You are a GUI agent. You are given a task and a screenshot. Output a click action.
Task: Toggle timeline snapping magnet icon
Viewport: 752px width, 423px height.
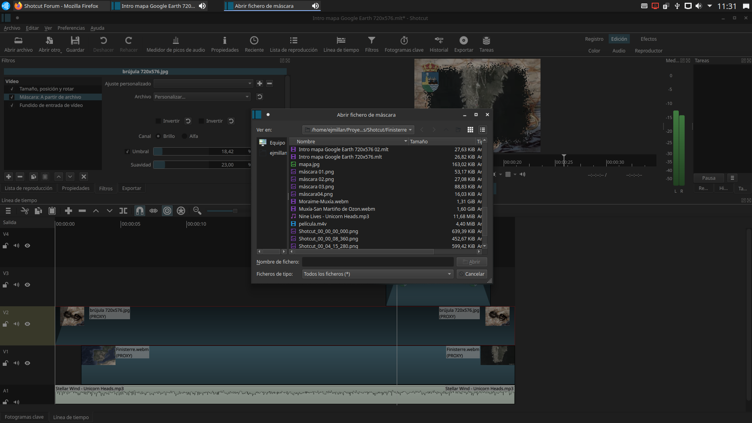point(140,211)
